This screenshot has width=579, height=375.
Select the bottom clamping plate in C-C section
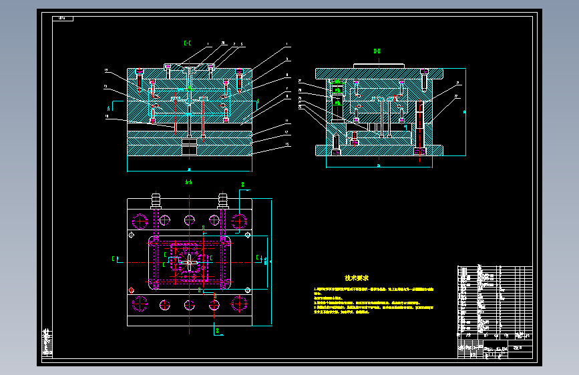click(190, 150)
